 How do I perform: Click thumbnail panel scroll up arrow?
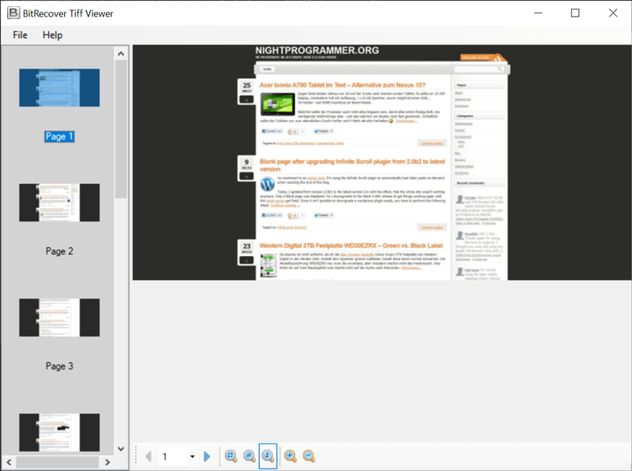(x=121, y=53)
